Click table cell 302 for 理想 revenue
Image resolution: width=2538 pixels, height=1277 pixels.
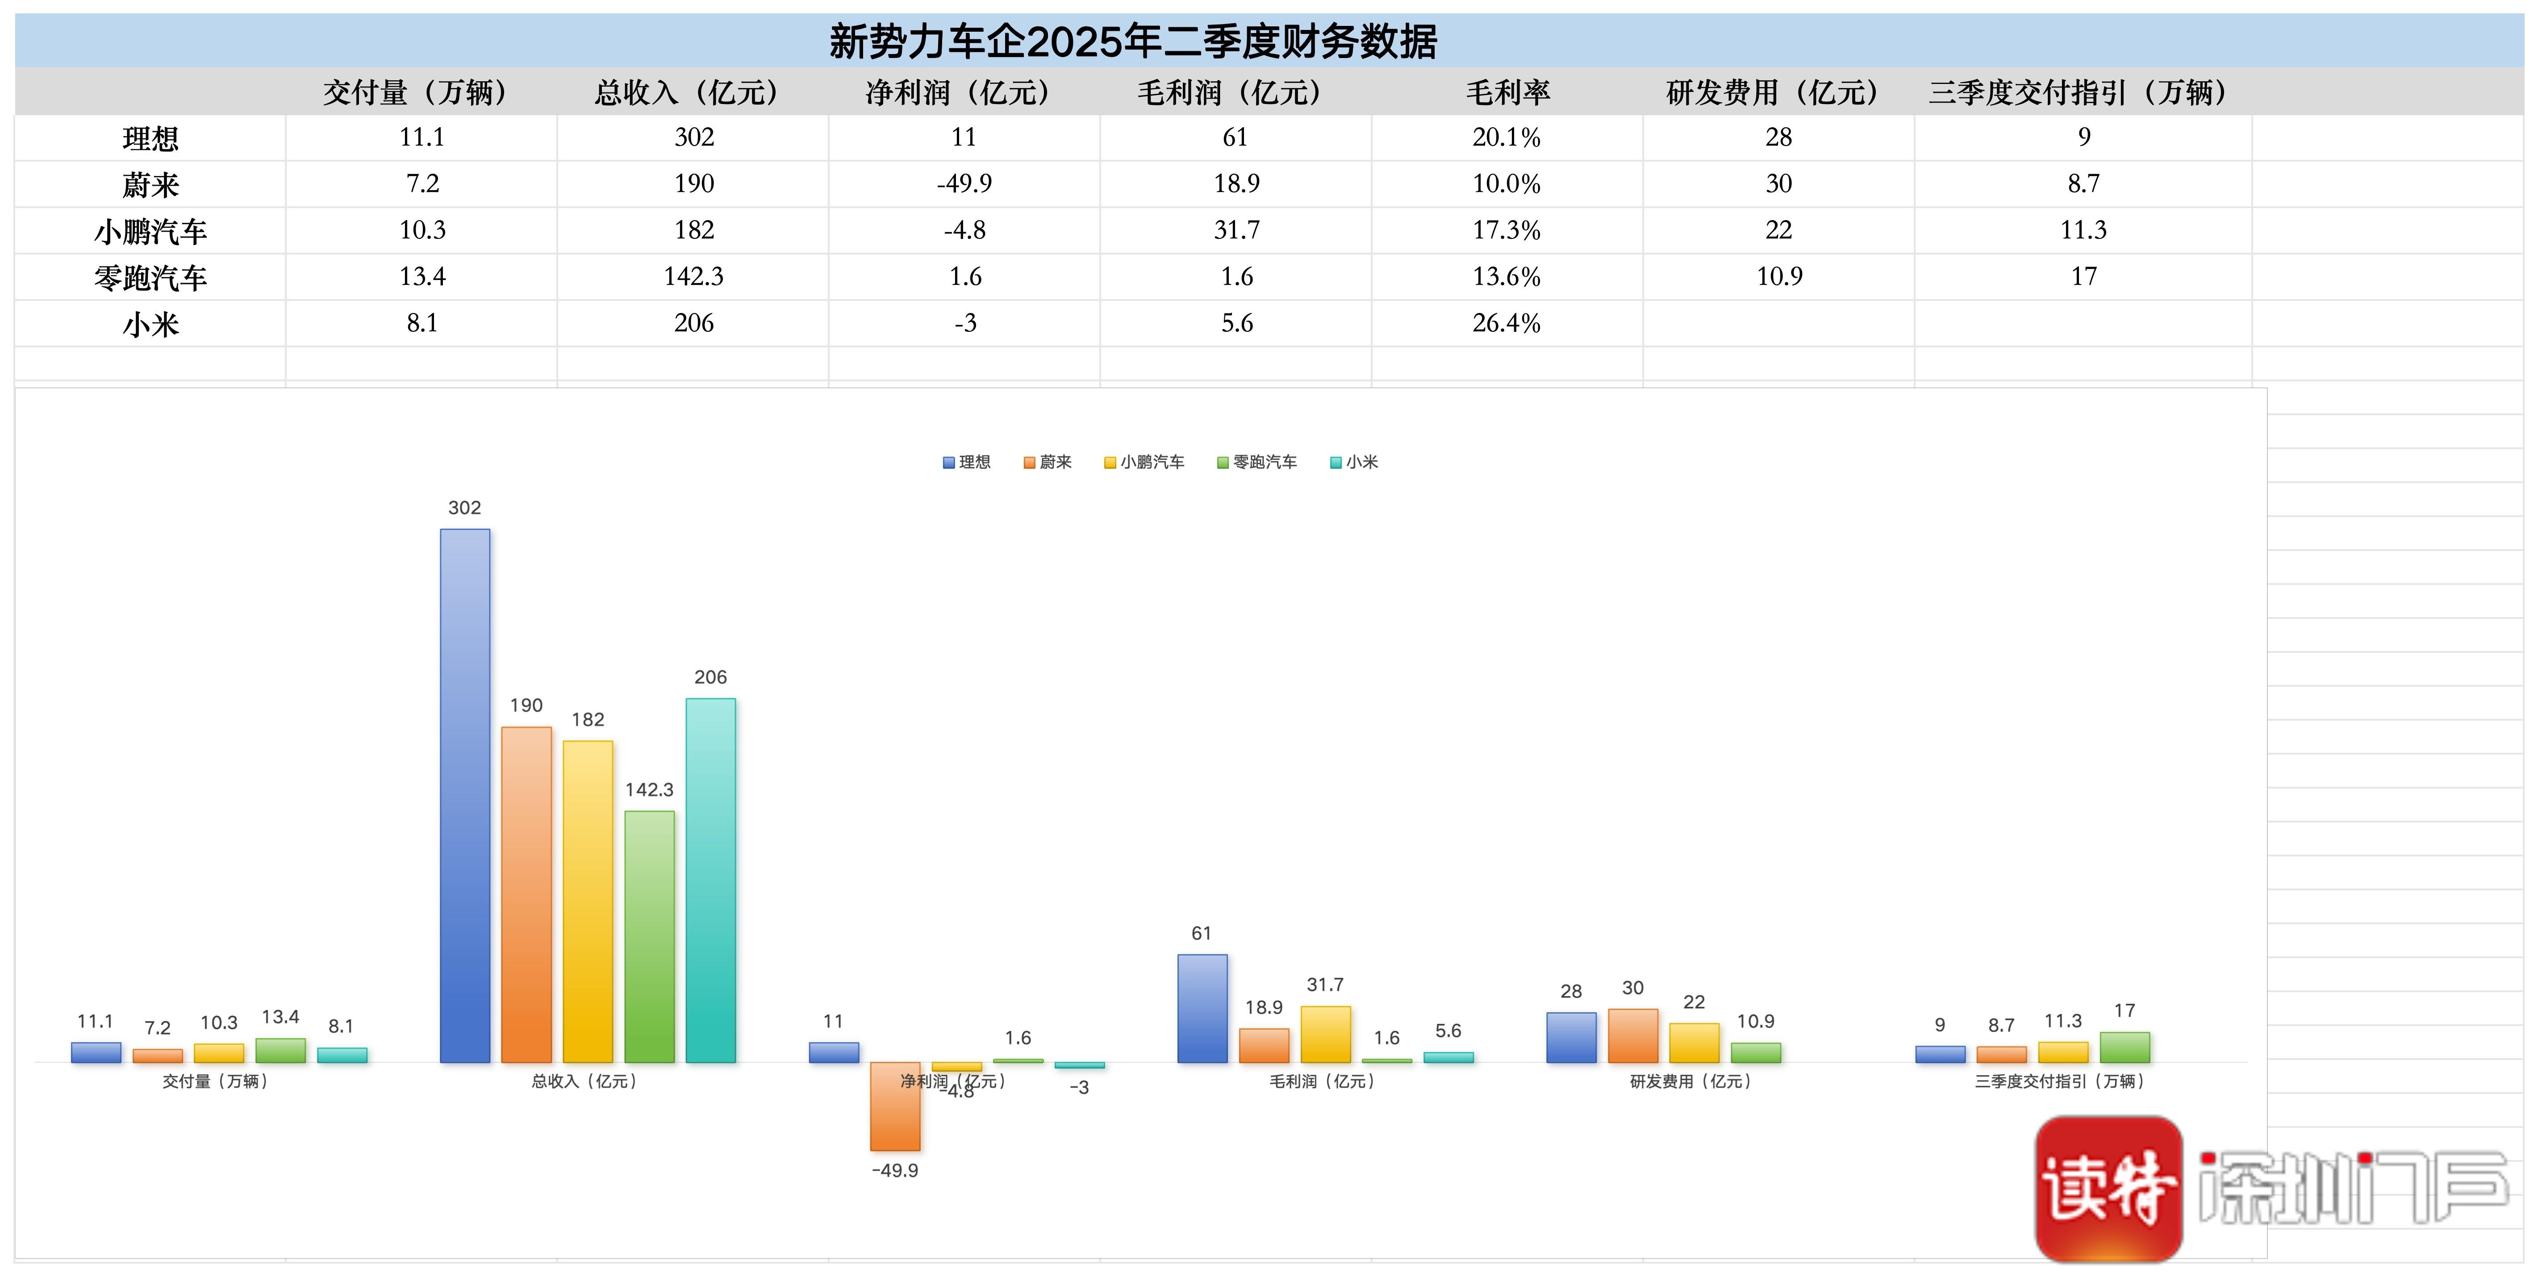tap(693, 138)
